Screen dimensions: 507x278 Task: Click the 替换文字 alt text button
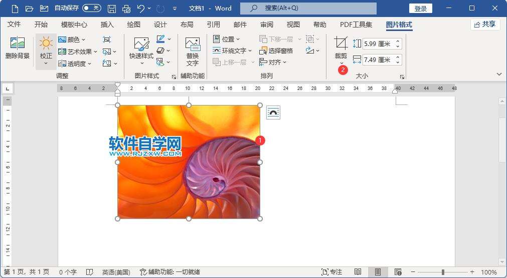click(193, 51)
